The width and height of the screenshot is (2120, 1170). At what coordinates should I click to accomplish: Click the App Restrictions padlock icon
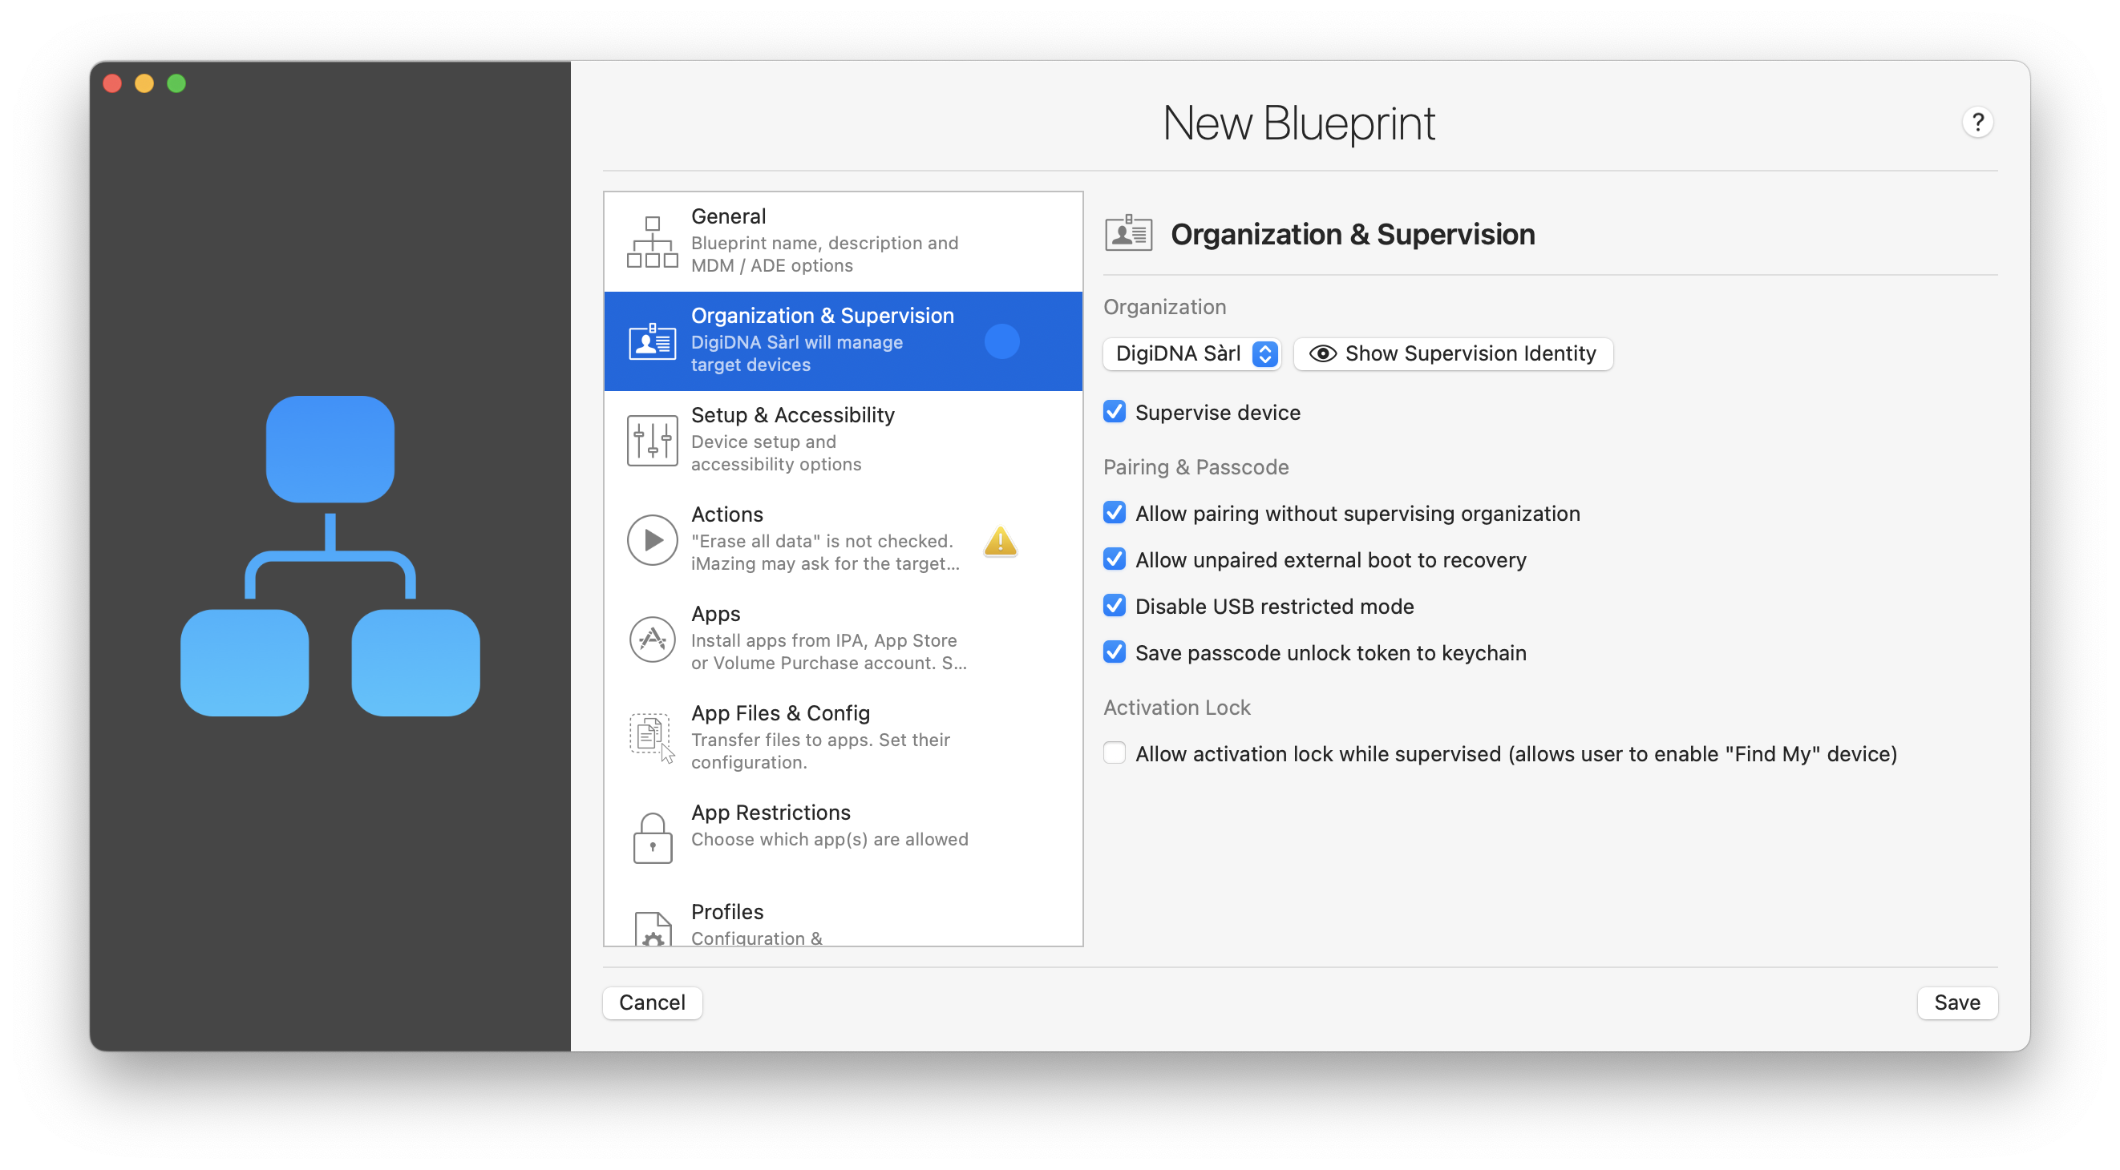[x=652, y=837]
